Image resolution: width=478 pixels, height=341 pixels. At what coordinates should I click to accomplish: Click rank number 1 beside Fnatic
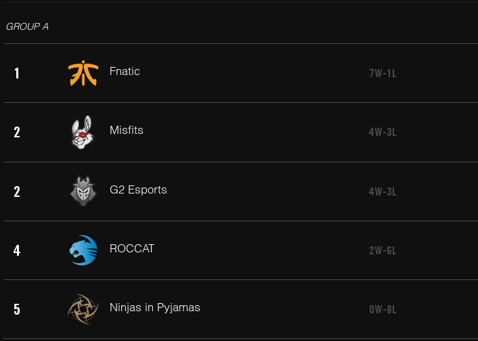pyautogui.click(x=17, y=74)
